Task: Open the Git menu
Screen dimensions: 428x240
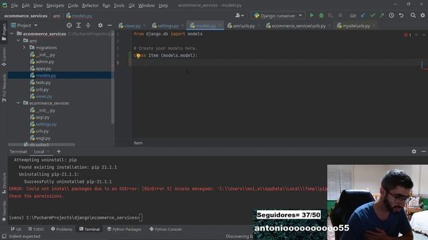Action: coord(131,5)
